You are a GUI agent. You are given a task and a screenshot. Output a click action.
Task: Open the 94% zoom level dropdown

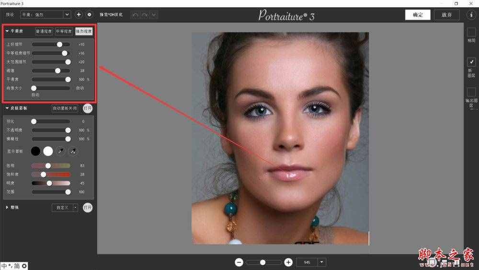(321, 262)
